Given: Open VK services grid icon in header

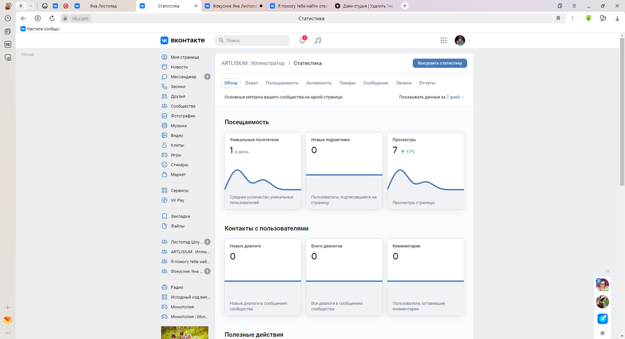Looking at the screenshot, I should [444, 40].
